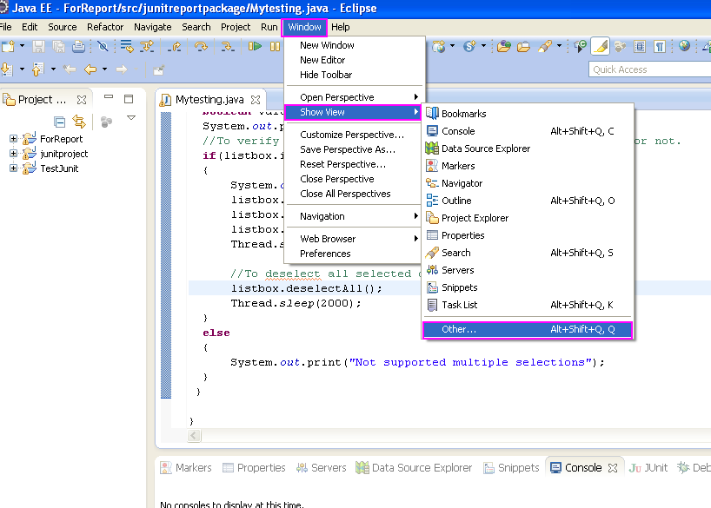Open the Open Perspective submenu
The width and height of the screenshot is (711, 508).
(x=353, y=97)
